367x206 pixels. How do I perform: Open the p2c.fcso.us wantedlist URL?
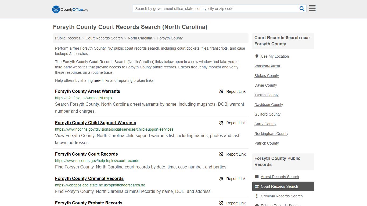(x=84, y=98)
